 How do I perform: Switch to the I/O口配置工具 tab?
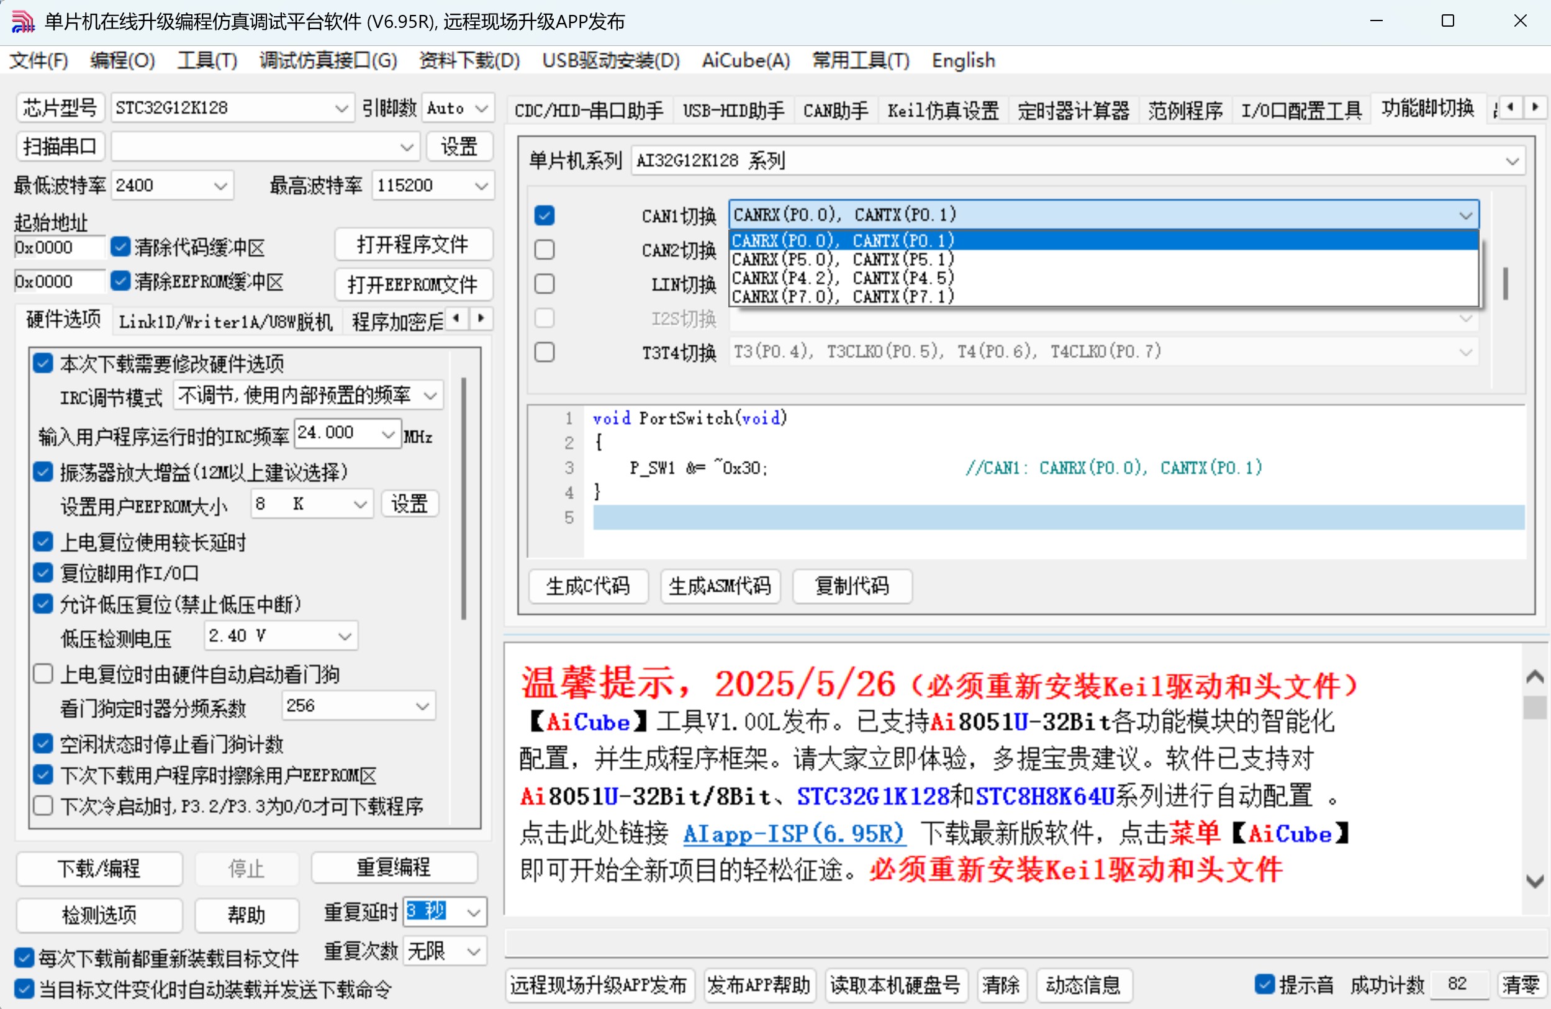1301,111
